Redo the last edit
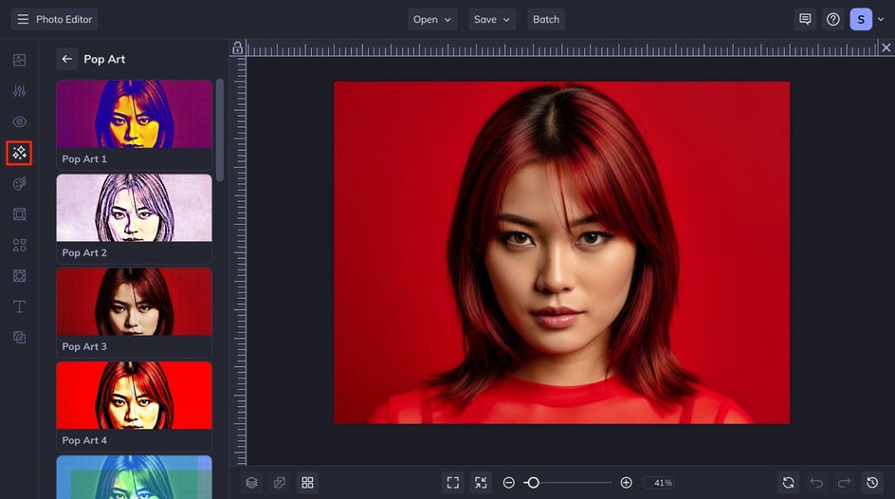The width and height of the screenshot is (895, 499). click(844, 483)
